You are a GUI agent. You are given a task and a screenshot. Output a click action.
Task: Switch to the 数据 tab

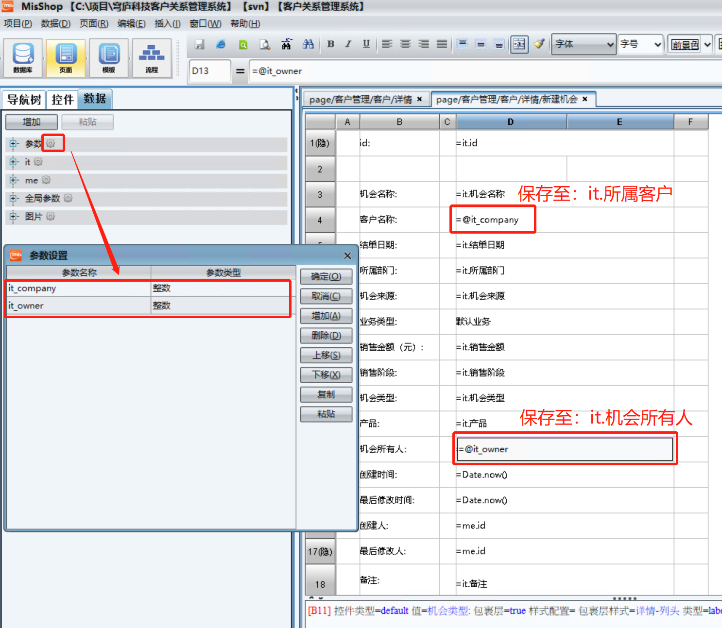(x=95, y=99)
